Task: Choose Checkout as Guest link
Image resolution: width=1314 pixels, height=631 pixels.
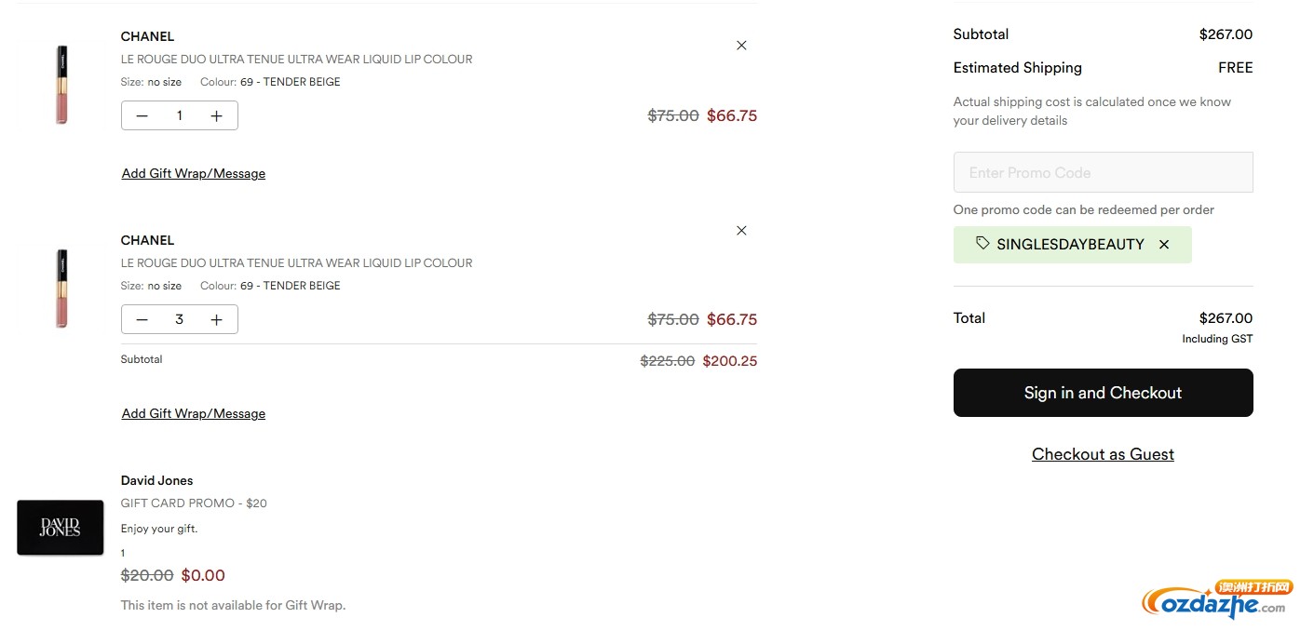Action: click(1103, 454)
